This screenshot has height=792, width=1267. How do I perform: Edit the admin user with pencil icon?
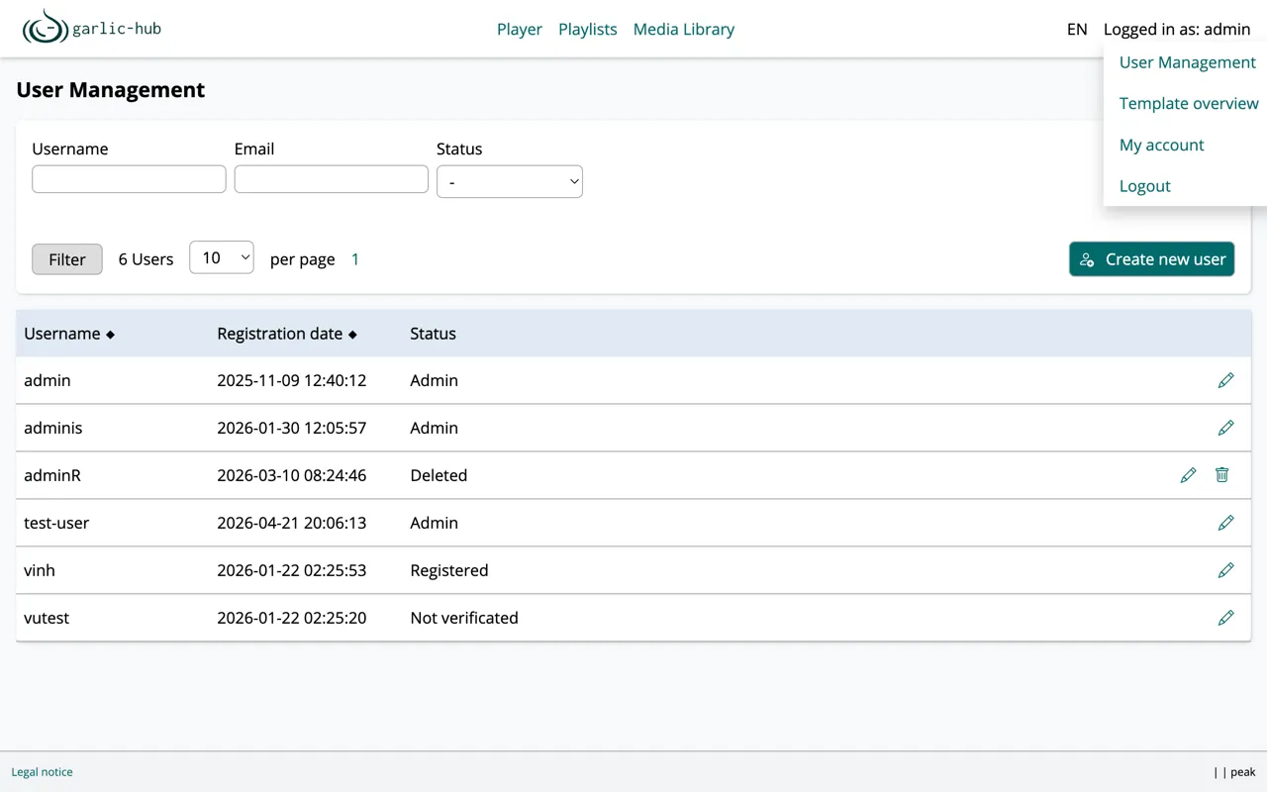click(1225, 380)
